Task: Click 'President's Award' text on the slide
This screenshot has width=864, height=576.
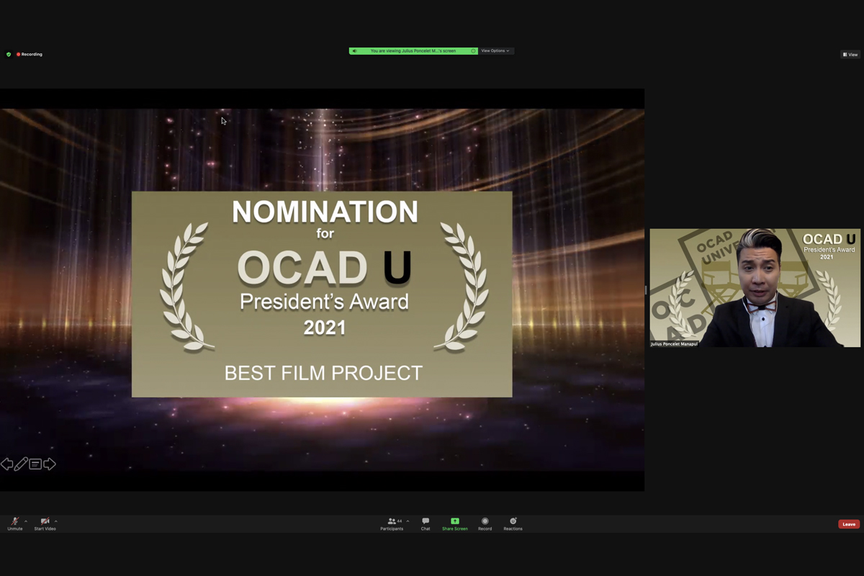Action: (x=324, y=301)
